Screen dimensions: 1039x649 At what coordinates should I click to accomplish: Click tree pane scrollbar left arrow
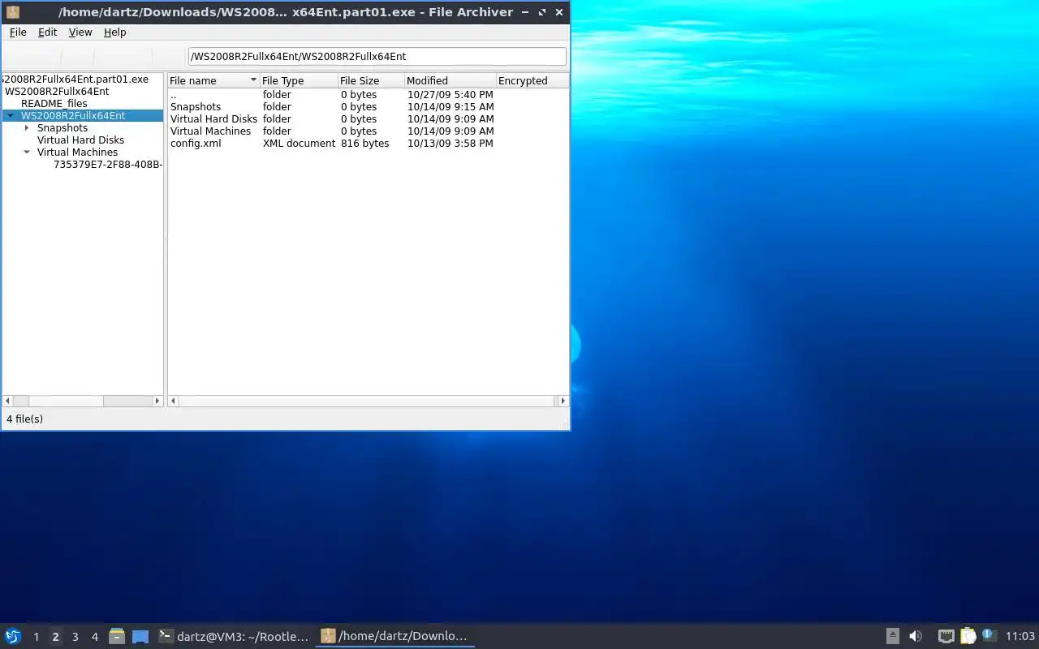coord(8,401)
